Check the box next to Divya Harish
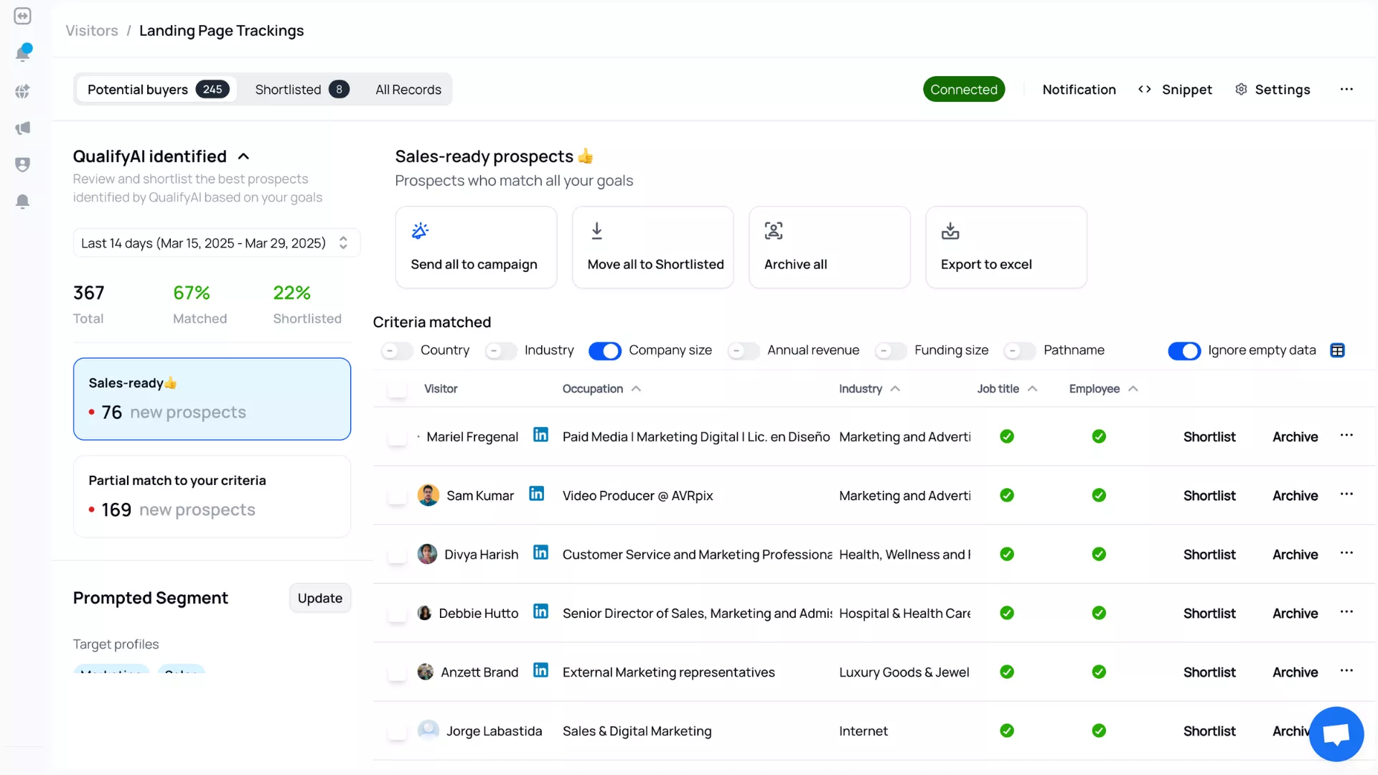Viewport: 1378px width, 775px height. [x=397, y=555]
